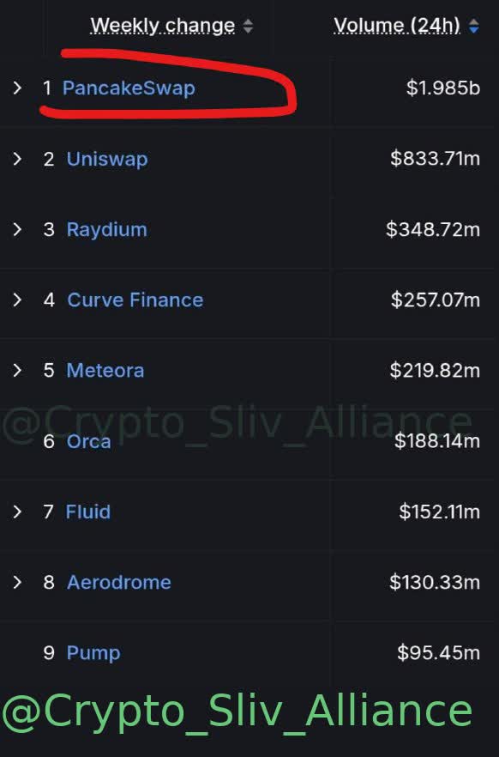Open the Raydium protocol link
499x757 pixels.
pyautogui.click(x=106, y=230)
